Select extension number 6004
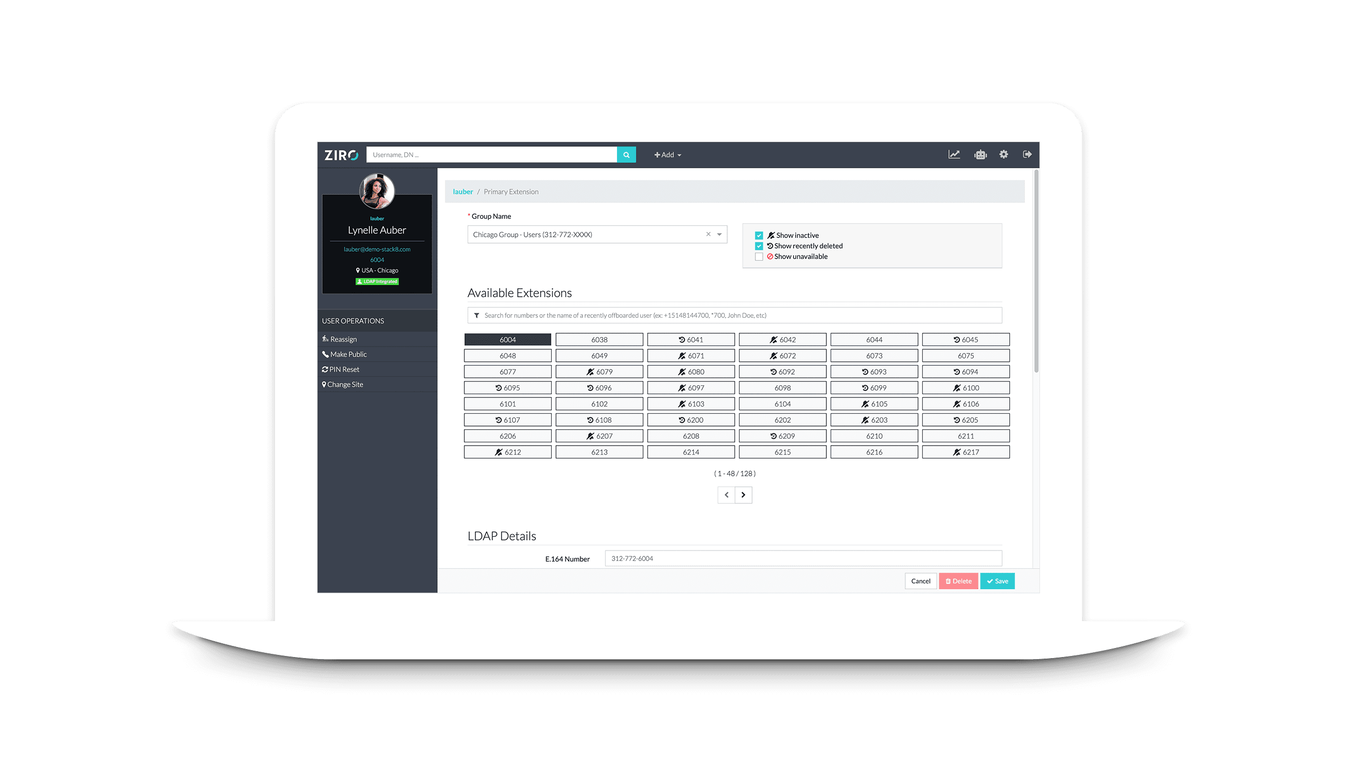 [507, 339]
